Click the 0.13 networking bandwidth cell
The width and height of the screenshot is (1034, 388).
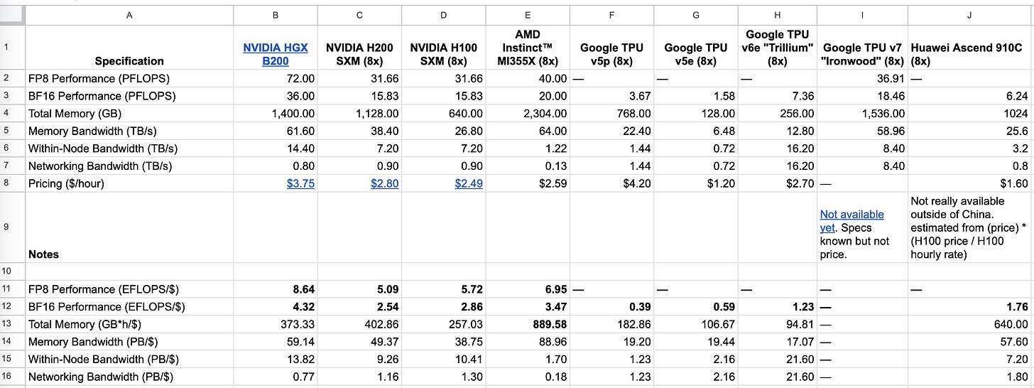click(528, 166)
